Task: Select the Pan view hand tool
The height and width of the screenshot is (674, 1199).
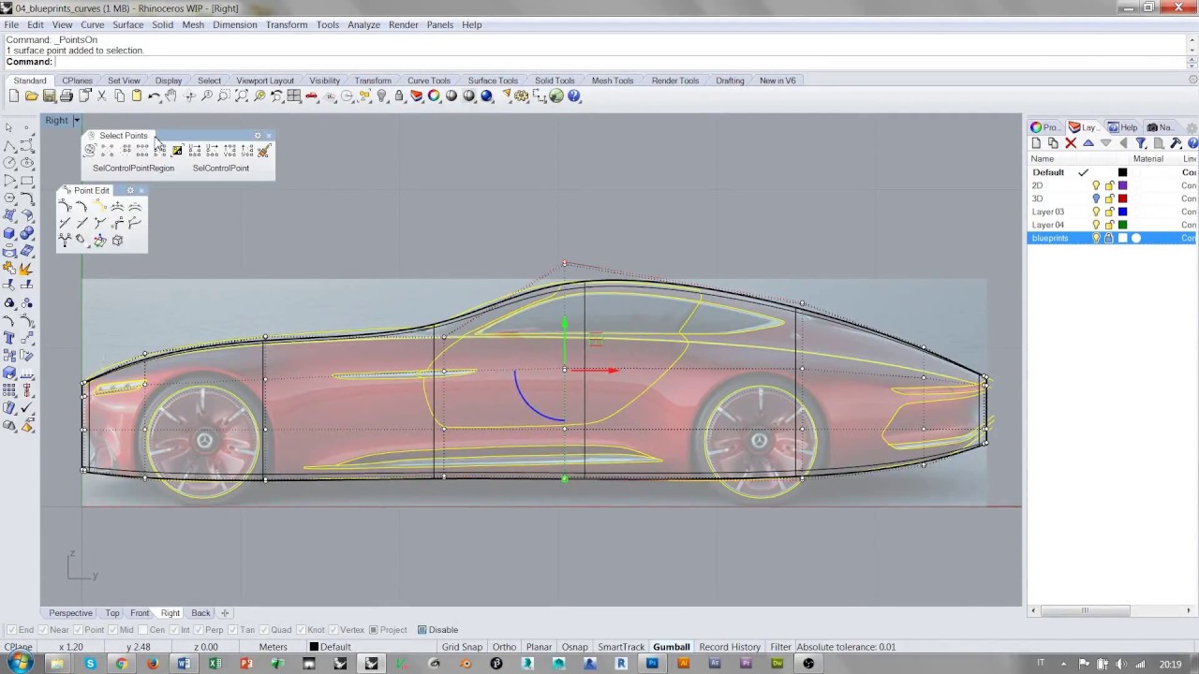Action: click(x=170, y=96)
